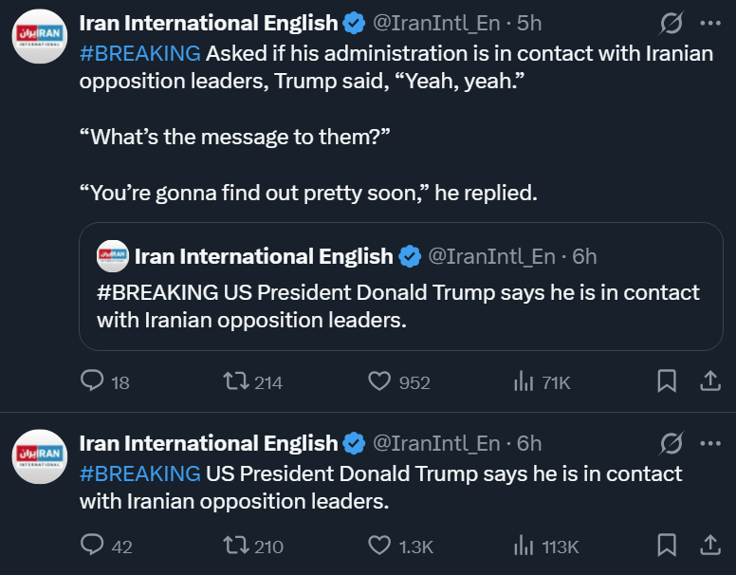
Task: Click the #BREAKING hashtag in the first tweet
Action: pyautogui.click(x=139, y=53)
